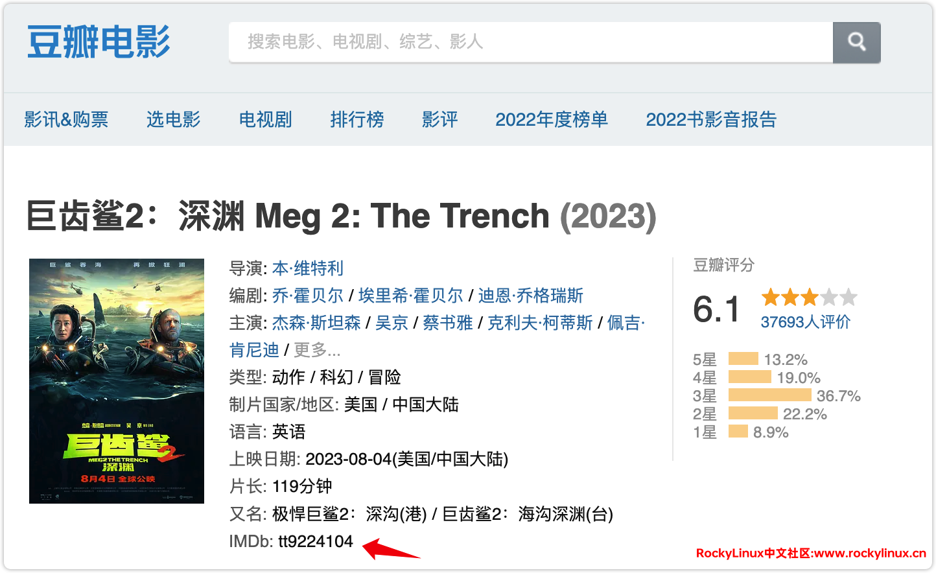Open the 2022年度榜单 page
This screenshot has height=573, width=936.
(552, 119)
